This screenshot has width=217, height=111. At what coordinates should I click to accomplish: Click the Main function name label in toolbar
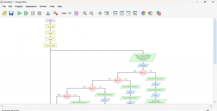coord(64,13)
